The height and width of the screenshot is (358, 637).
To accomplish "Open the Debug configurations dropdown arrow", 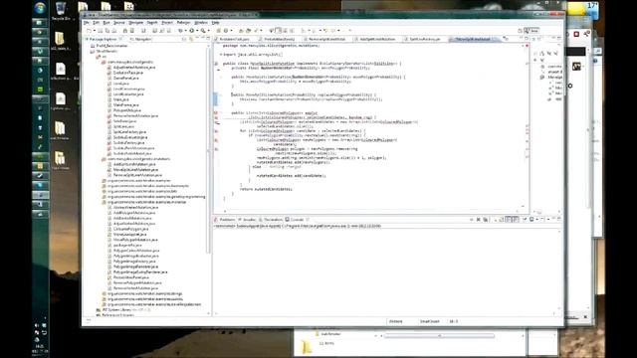I will coord(185,31).
